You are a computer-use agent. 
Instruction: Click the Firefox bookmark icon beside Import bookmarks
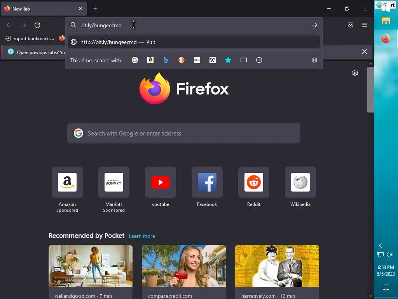[62, 38]
